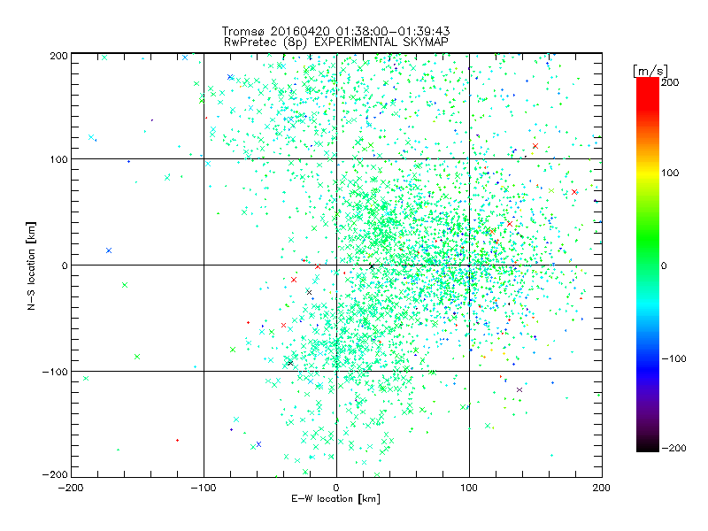Click the red dot marker near E-W -120, N-S -165
The image size is (708, 531).
point(178,440)
